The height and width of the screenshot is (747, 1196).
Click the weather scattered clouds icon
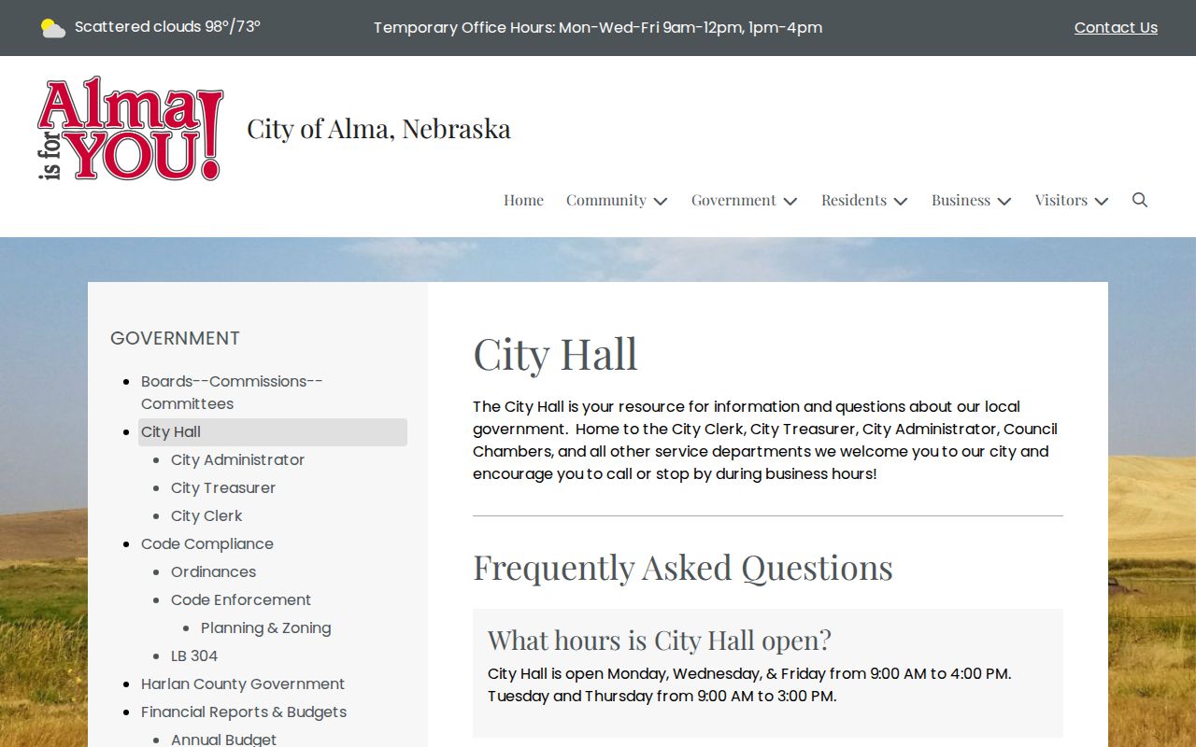[x=53, y=28]
